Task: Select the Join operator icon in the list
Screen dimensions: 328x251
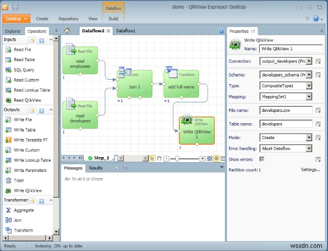Action: click(x=8, y=220)
